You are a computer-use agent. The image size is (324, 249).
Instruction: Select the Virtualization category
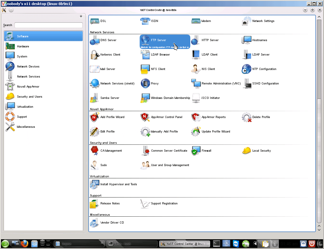43,107
